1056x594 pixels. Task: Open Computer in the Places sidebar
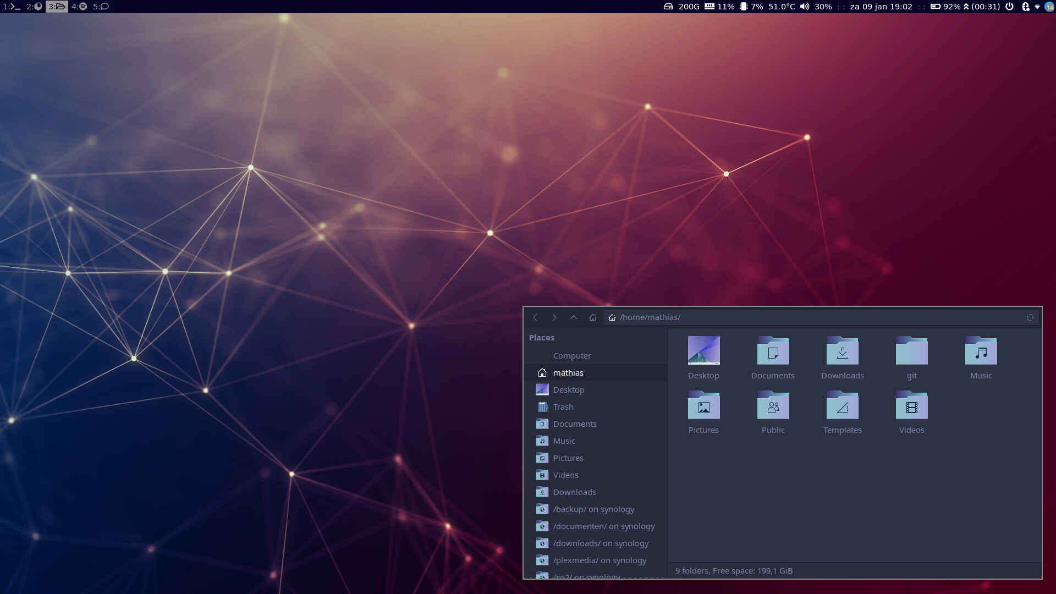(x=572, y=356)
